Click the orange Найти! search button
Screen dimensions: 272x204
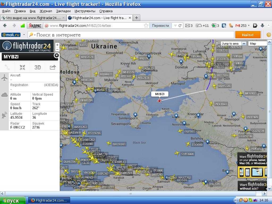(248, 35)
